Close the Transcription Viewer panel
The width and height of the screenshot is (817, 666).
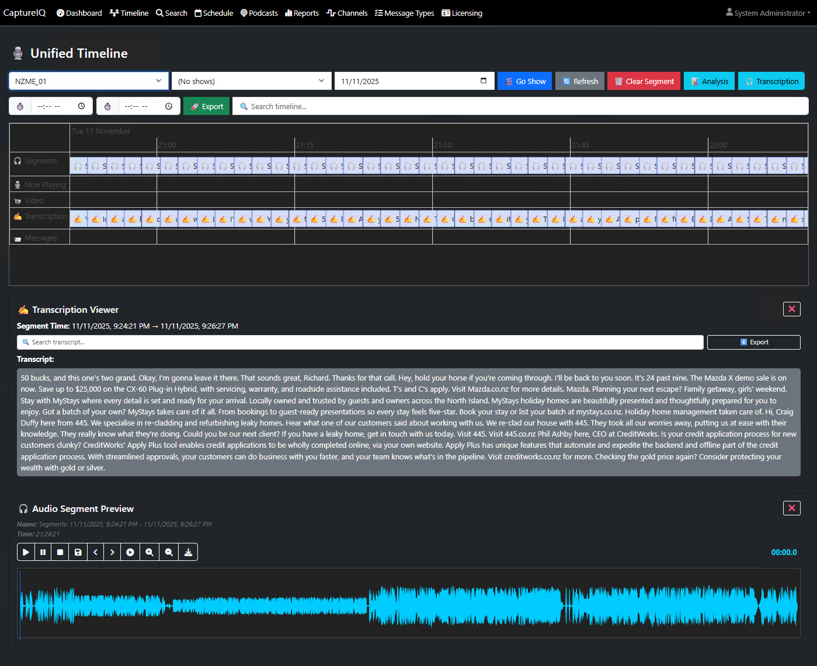pos(791,309)
